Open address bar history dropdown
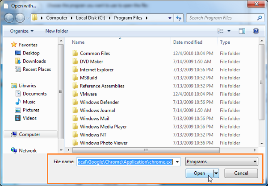Image resolution: width=268 pixels, height=186 pixels. click(x=170, y=18)
